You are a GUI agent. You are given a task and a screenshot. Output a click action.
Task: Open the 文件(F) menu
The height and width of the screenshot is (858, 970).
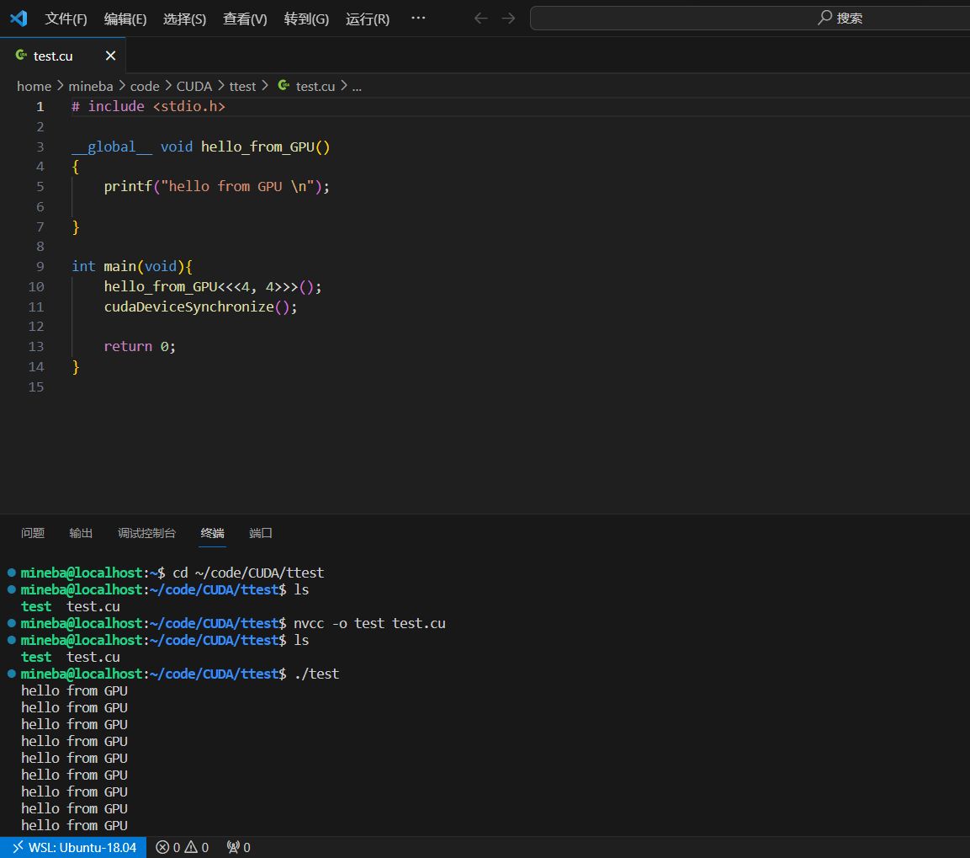(x=66, y=19)
